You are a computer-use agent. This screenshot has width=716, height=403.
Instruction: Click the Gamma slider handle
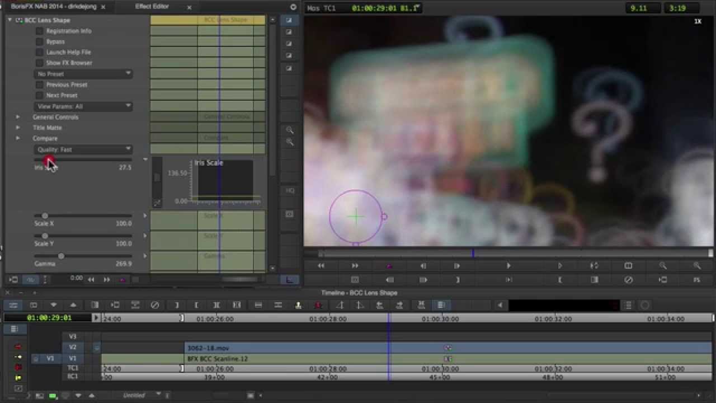pos(61,256)
